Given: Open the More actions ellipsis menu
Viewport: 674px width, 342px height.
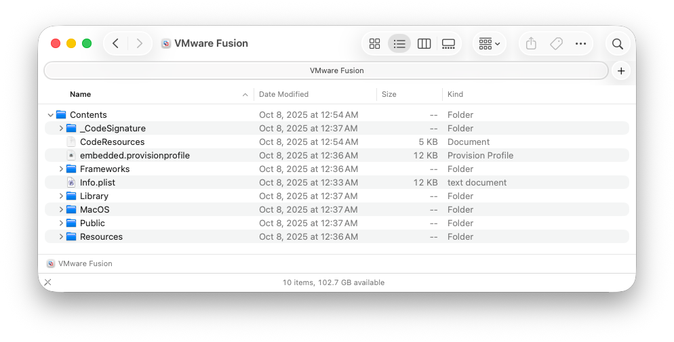Looking at the screenshot, I should [580, 43].
